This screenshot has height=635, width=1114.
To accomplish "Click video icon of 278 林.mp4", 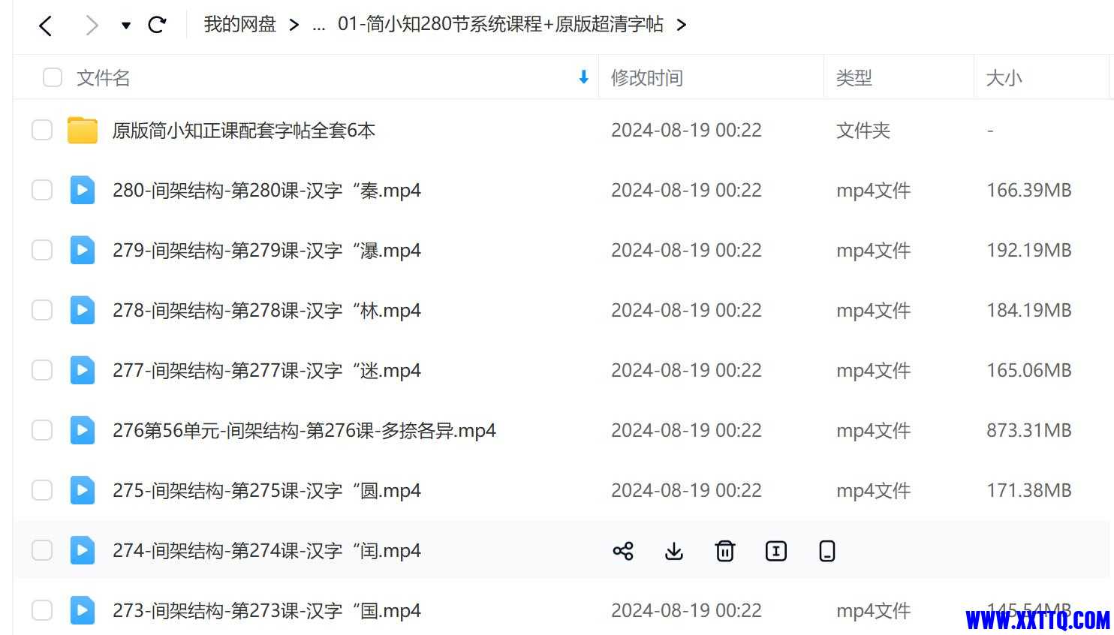I will [83, 310].
